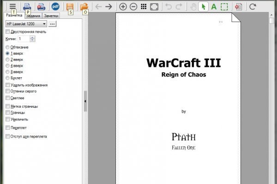Click the circular refresh arrow icon
The width and height of the screenshot is (277, 184).
(253, 7)
